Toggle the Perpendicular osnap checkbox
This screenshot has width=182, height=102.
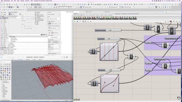5,92
